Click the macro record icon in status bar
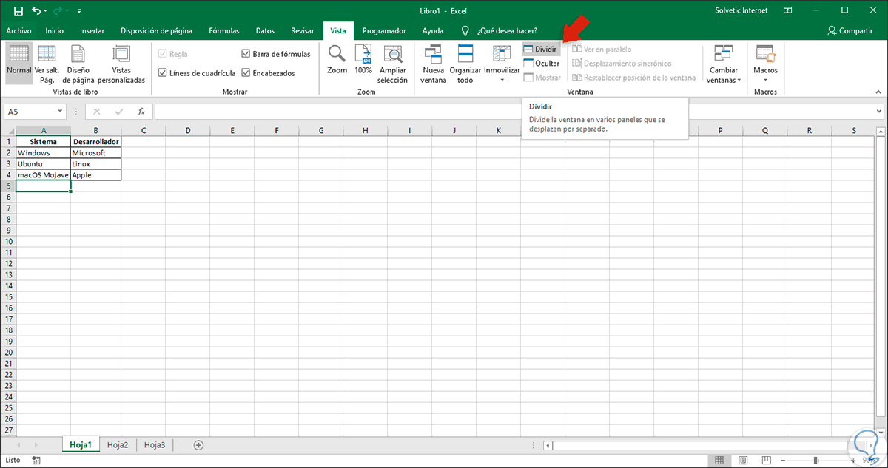Image resolution: width=888 pixels, height=468 pixels. [35, 461]
